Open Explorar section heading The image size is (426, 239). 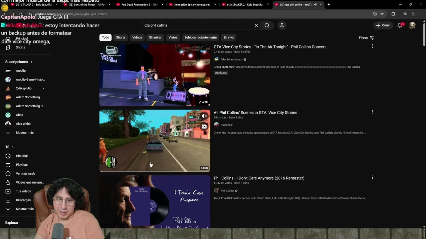tap(12, 223)
